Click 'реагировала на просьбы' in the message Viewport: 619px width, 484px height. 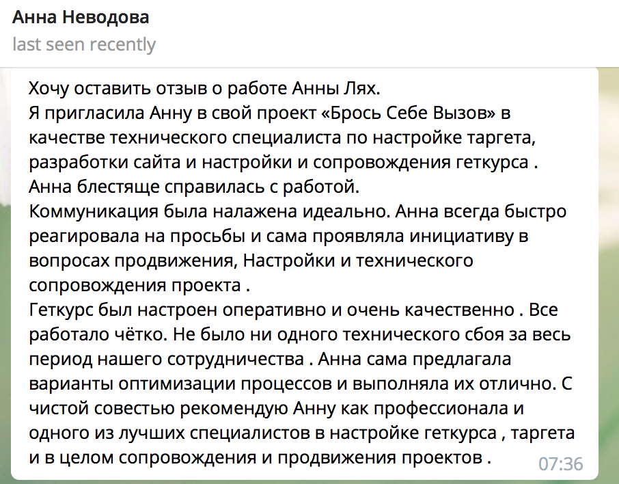(137, 237)
